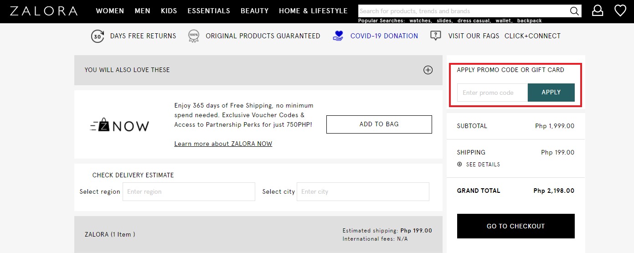Click the GRAND TOTAL amount Php 2,198.00

pos(554,191)
